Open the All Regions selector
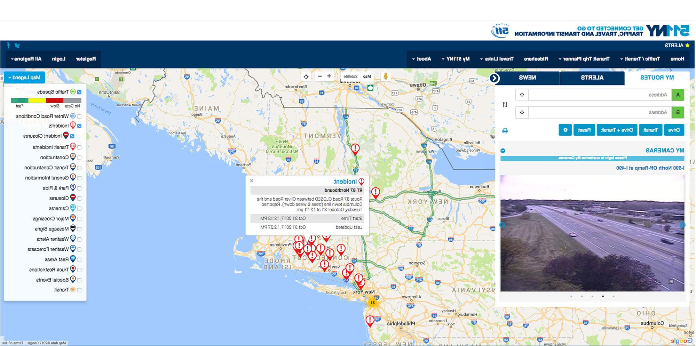Screen dimensions: 696x346 tap(26, 59)
